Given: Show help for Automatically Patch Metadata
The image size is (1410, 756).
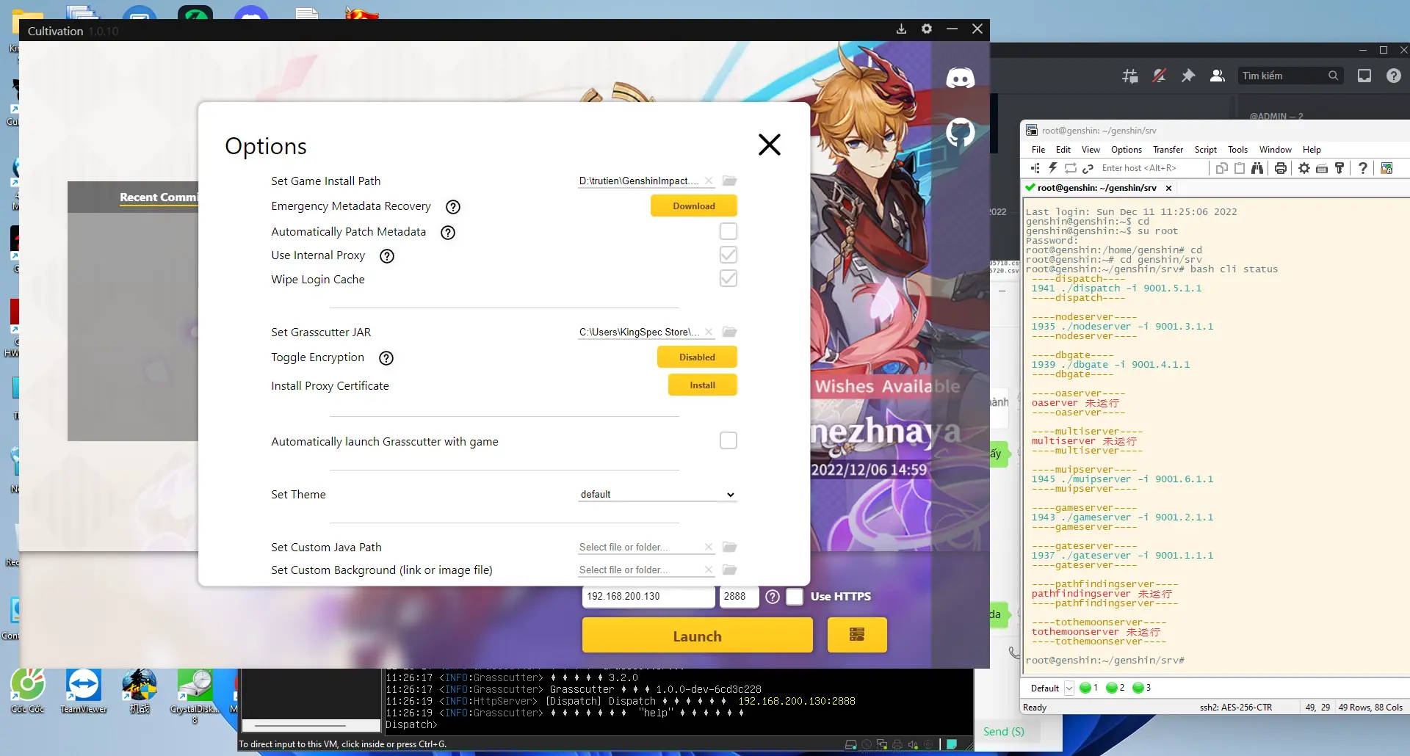Looking at the screenshot, I should pyautogui.click(x=448, y=233).
